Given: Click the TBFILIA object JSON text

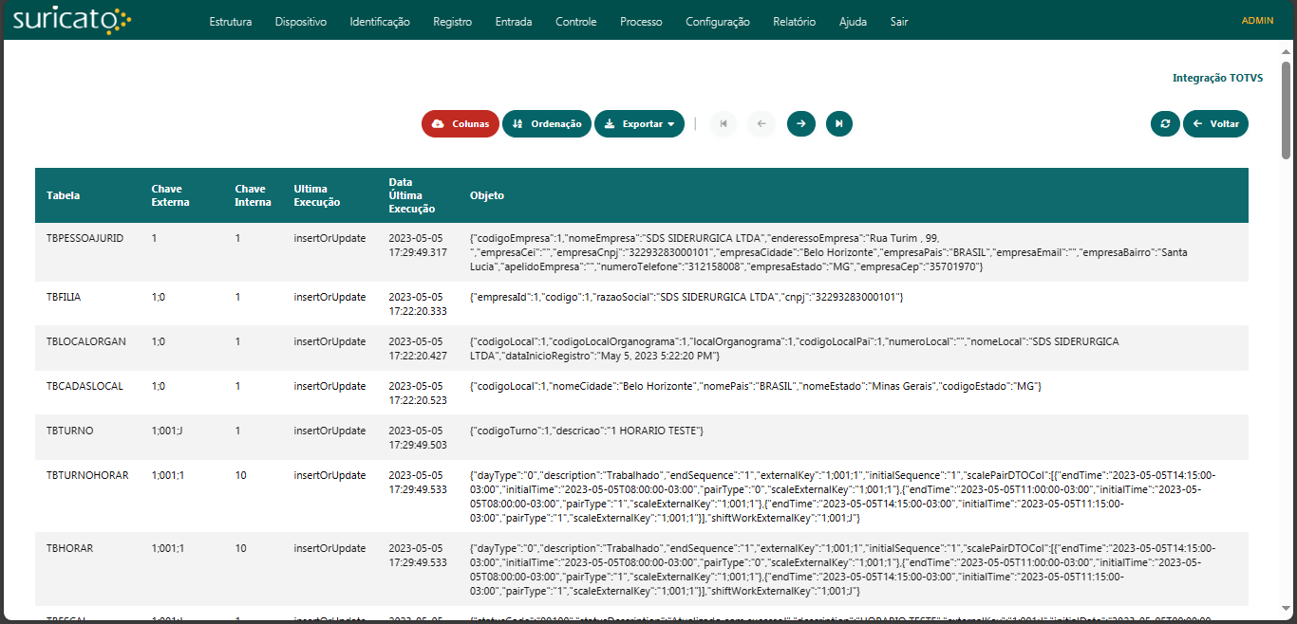Looking at the screenshot, I should 686,297.
